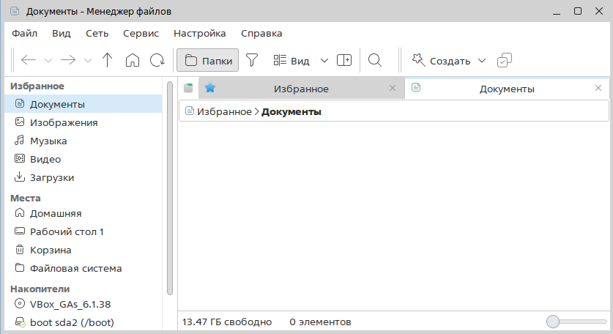Close the Документы tab
613x334 pixels.
(x=598, y=89)
